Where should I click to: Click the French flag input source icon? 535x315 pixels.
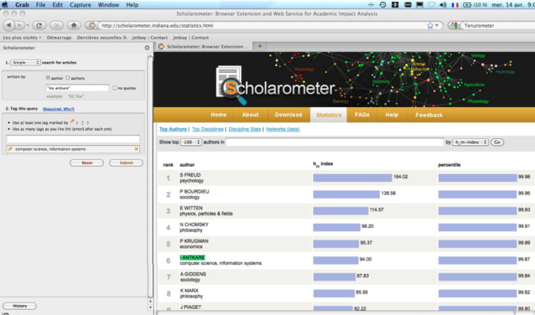[x=455, y=5]
